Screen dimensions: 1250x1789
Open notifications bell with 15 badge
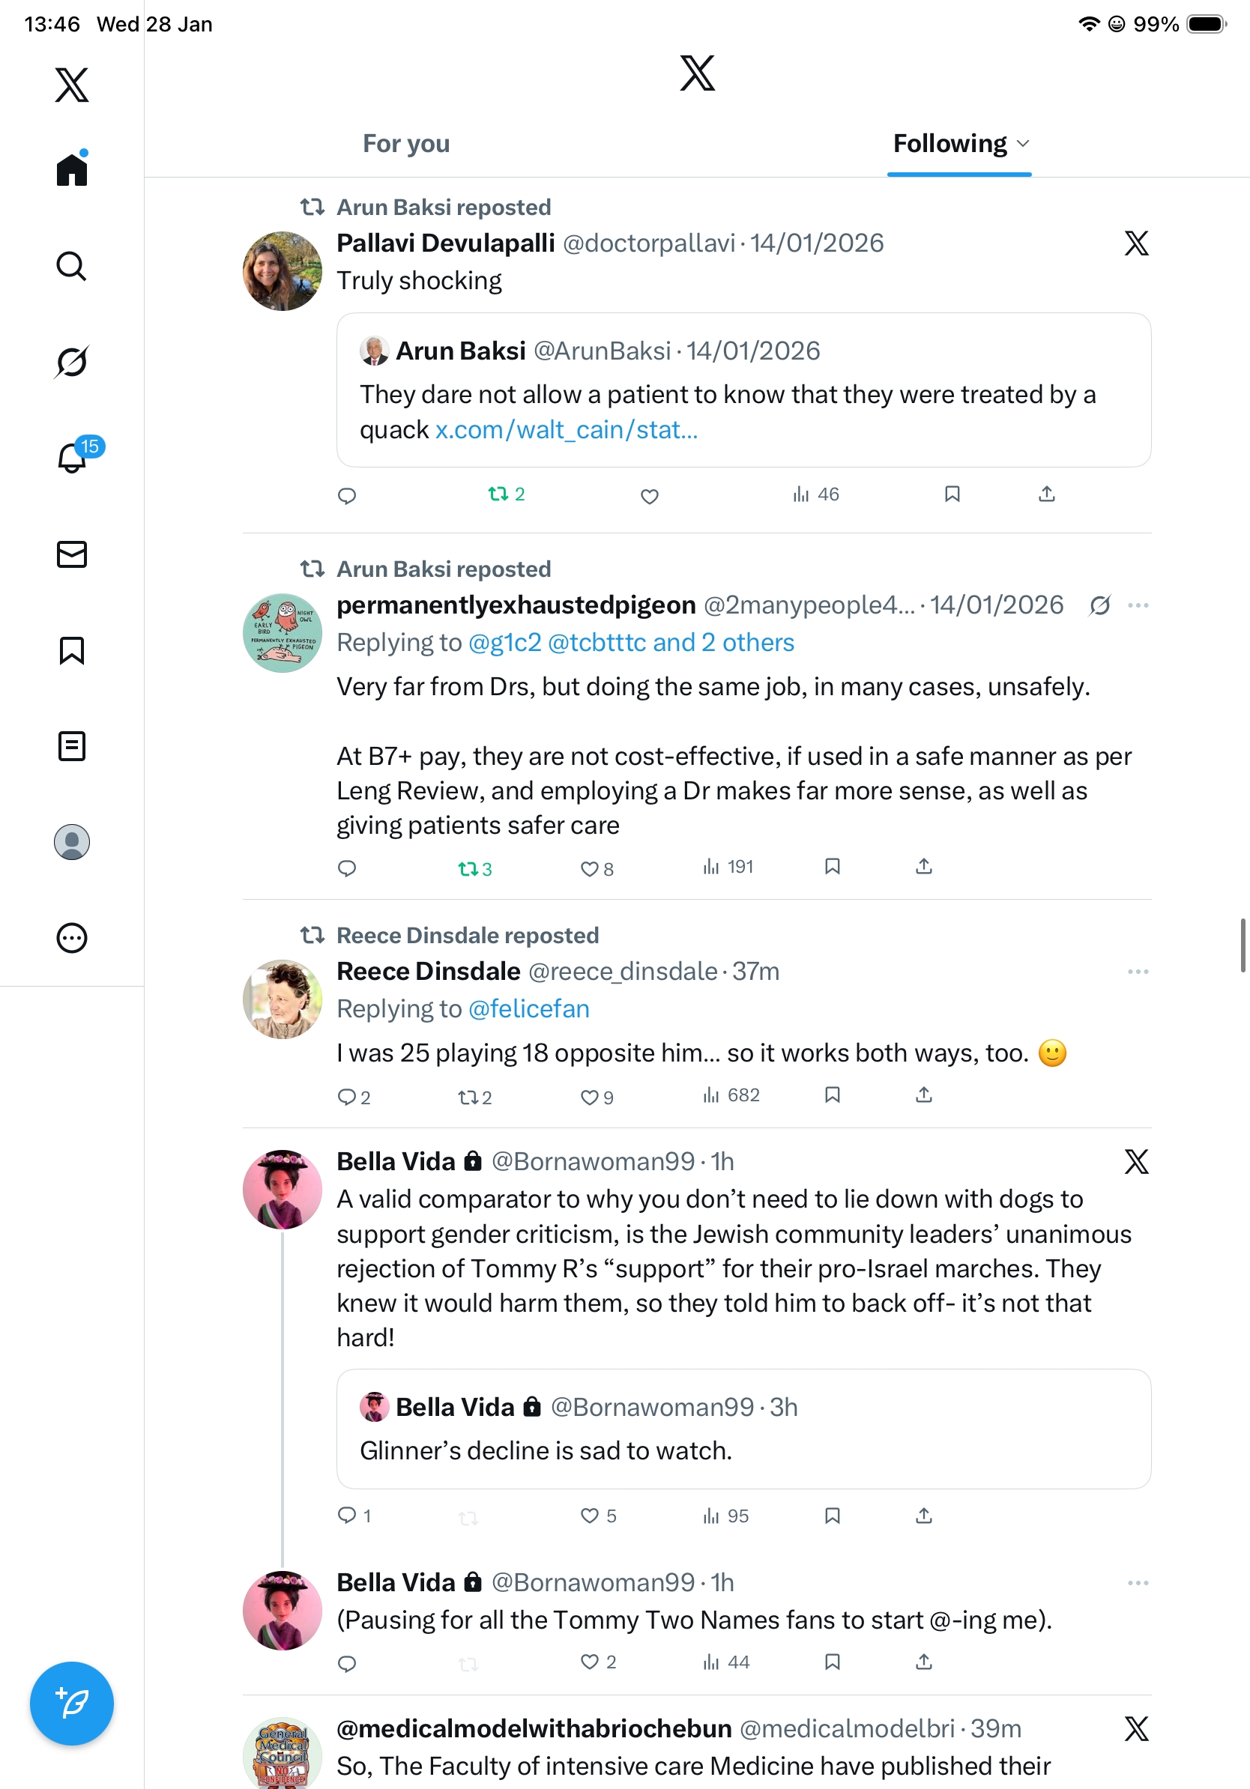coord(73,458)
